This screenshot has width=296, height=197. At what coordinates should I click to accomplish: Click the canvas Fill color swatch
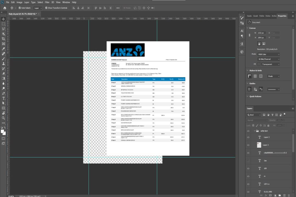coord(259,64)
